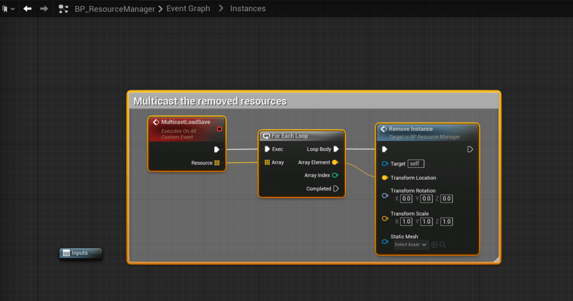Click the red delegate pin on MulticastLoadSave

point(219,129)
